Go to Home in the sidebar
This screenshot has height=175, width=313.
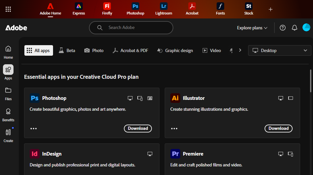(x=8, y=52)
